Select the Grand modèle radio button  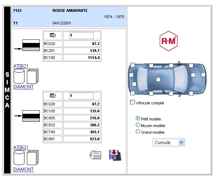click(x=138, y=132)
